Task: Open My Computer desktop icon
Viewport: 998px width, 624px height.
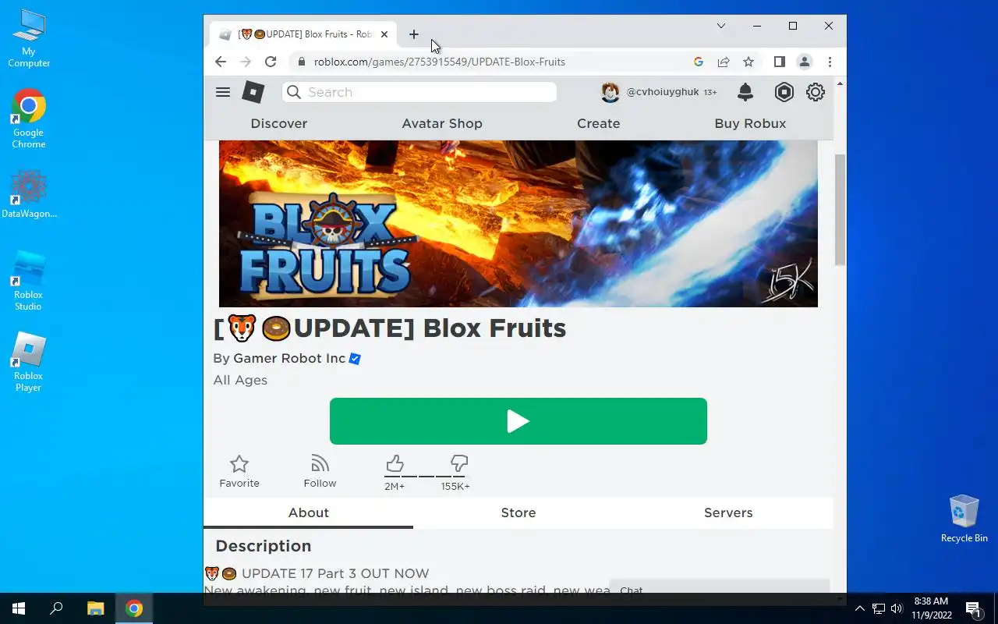Action: point(29,39)
